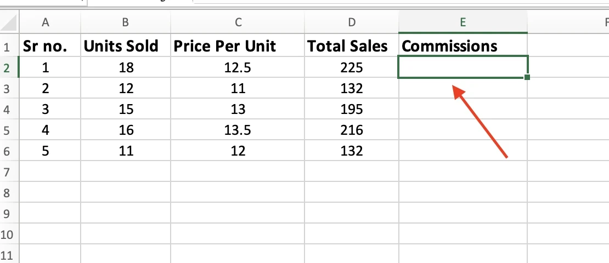Select Sr no. cell with value 4
This screenshot has width=609, height=263.
[x=50, y=129]
